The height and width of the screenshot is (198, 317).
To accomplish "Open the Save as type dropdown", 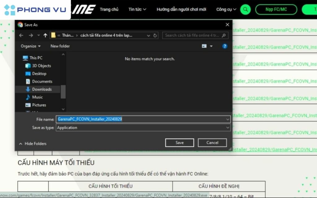I will (228, 127).
